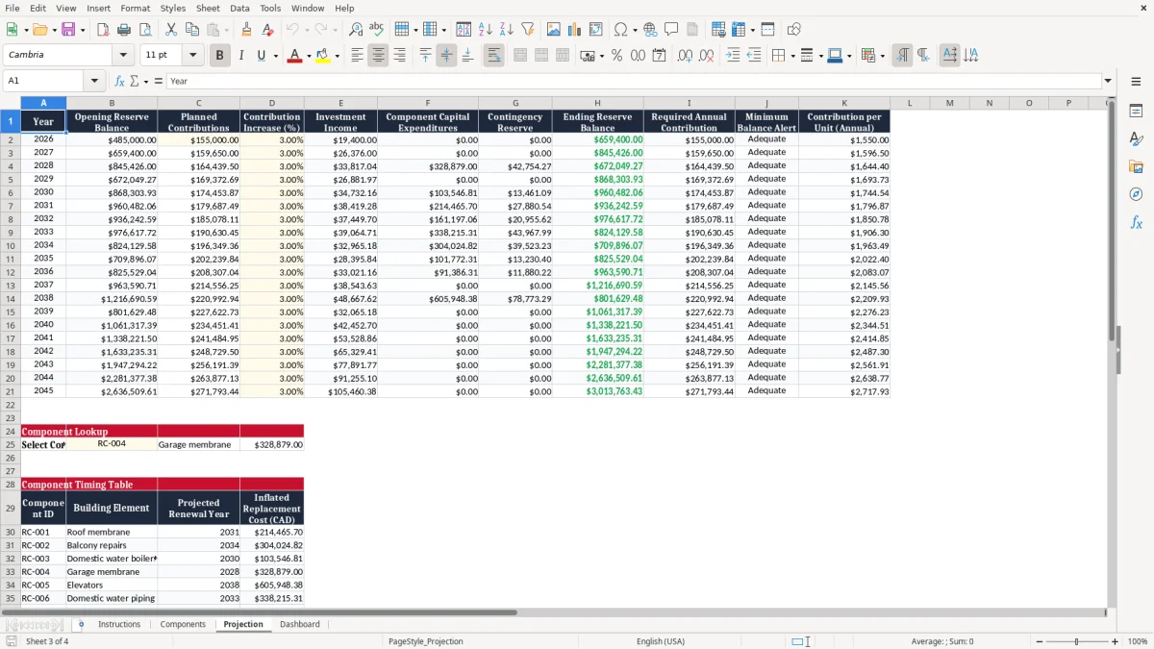Apply the yellow background color
This screenshot has height=649, width=1154.
(322, 56)
